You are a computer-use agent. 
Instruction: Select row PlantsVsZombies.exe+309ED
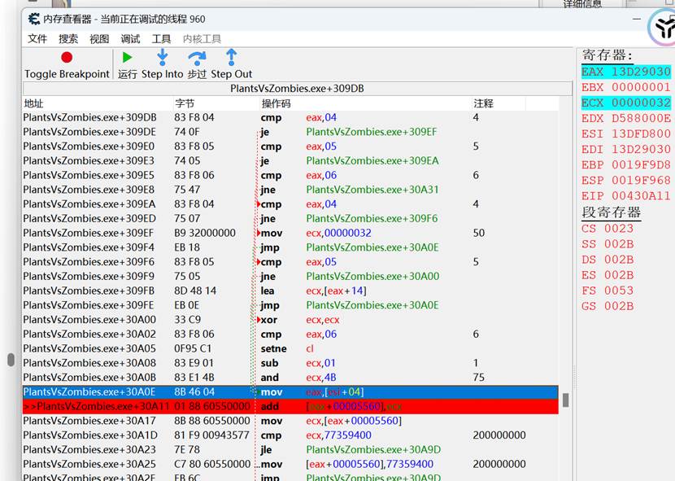pyautogui.click(x=290, y=218)
